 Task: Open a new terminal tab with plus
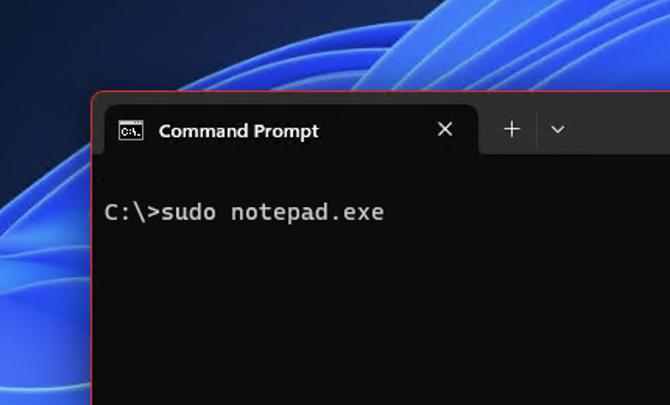coord(512,129)
